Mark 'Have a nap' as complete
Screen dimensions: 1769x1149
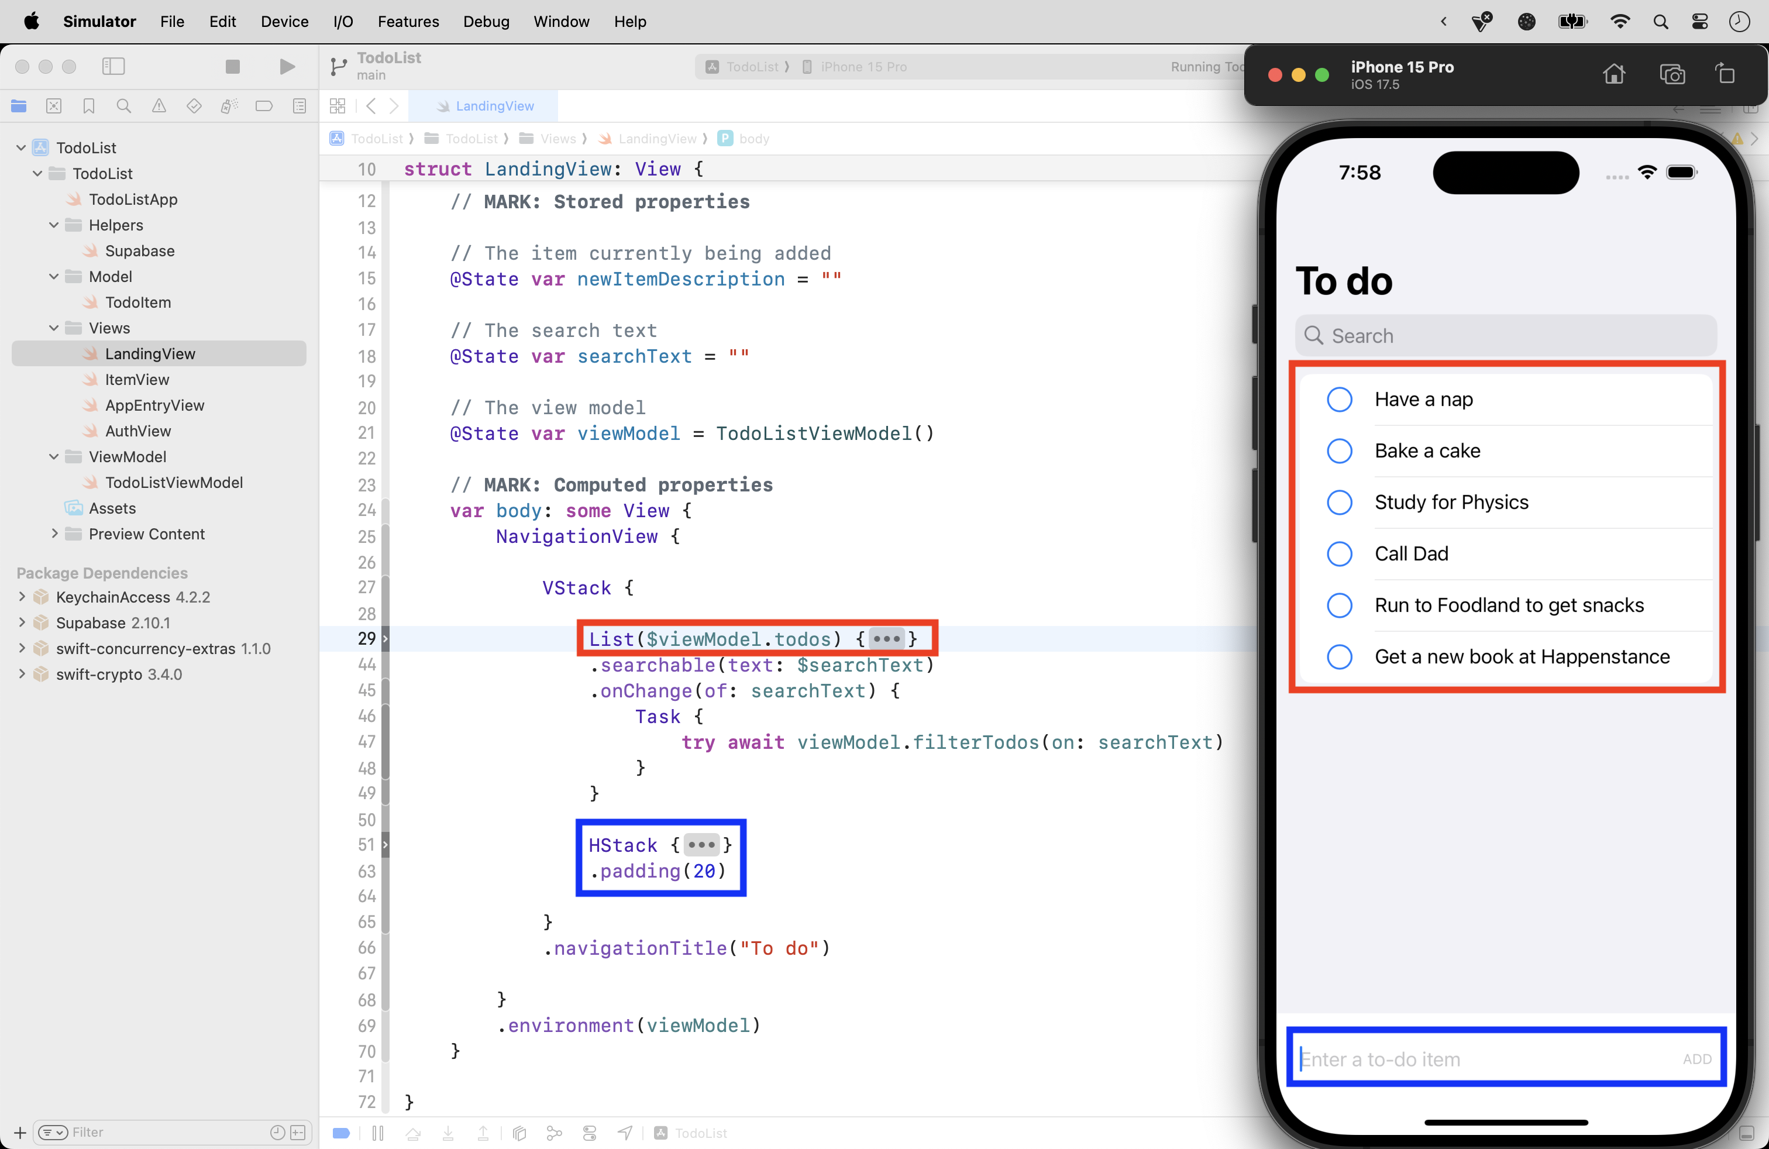click(1340, 400)
